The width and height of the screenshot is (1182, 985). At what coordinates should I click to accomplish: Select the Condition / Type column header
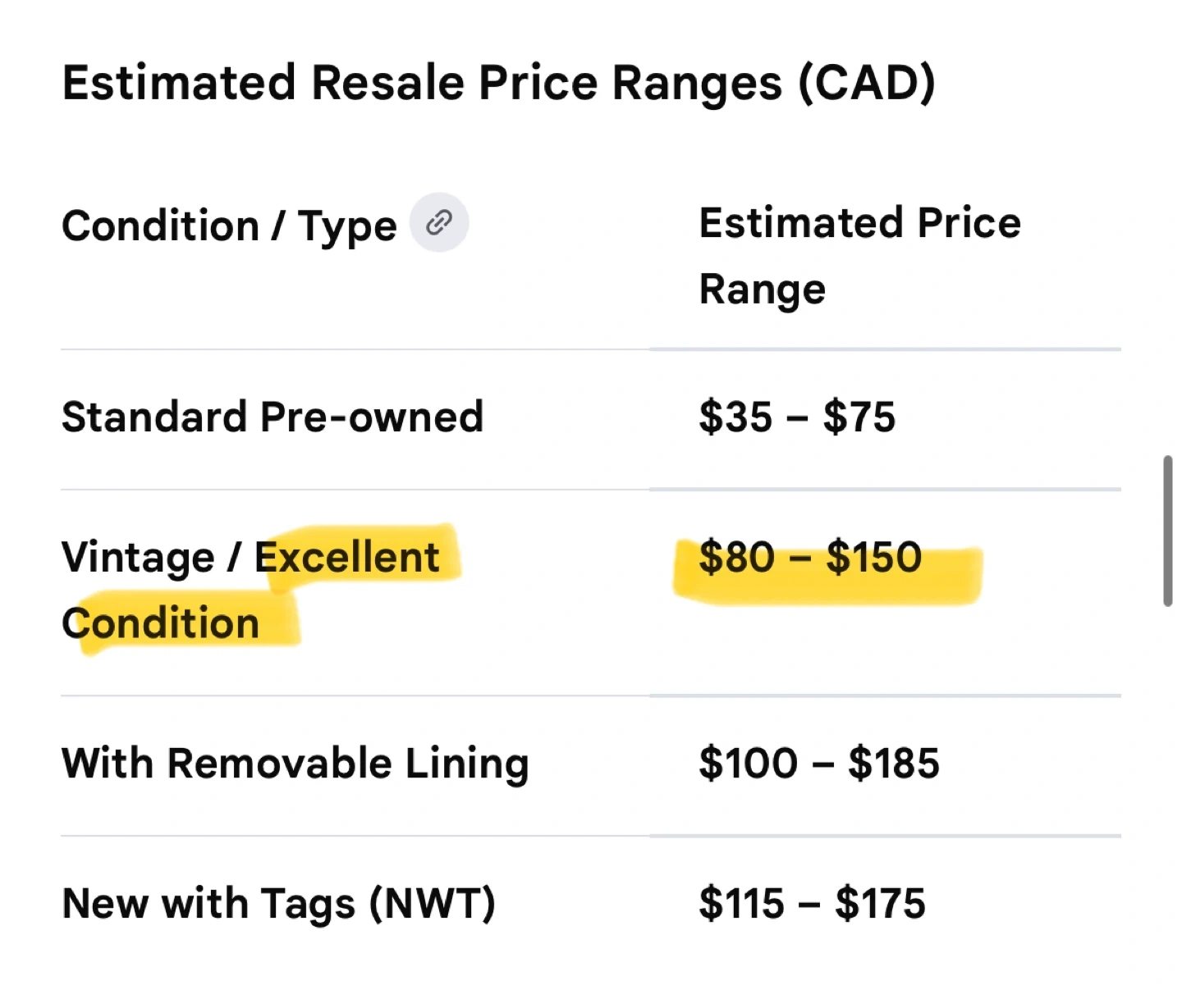click(x=229, y=226)
